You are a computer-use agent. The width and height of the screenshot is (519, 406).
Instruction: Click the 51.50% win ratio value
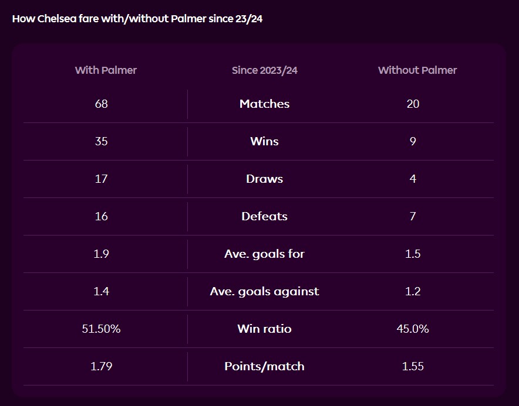pos(101,329)
